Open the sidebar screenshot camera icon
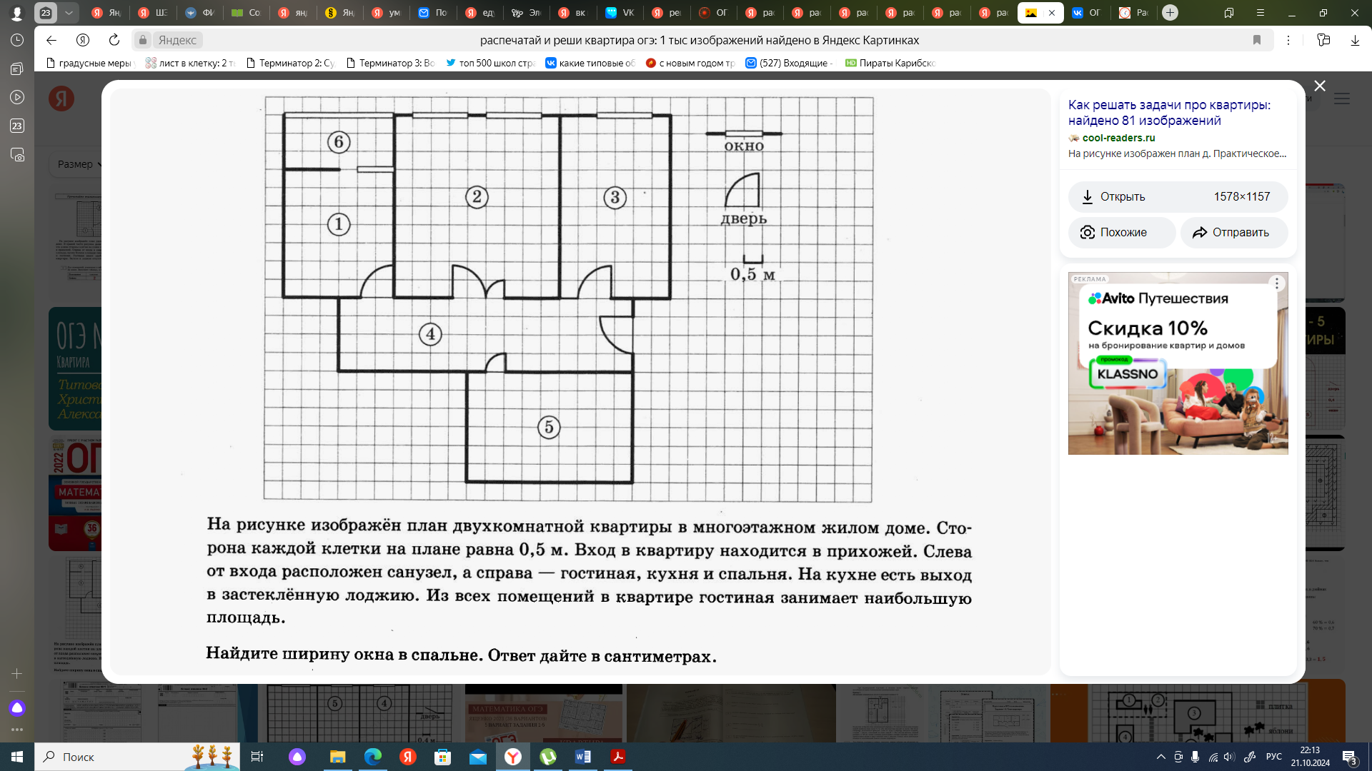This screenshot has width=1372, height=771. (17, 154)
